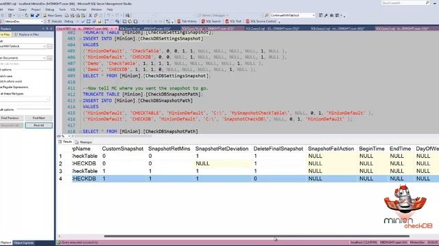Open the Query menu

(x=23, y=9)
